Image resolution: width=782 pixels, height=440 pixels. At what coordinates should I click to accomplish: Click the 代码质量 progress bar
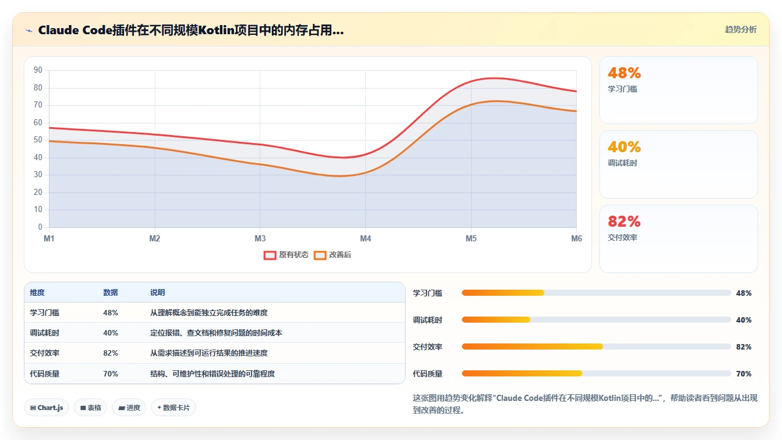coord(596,373)
